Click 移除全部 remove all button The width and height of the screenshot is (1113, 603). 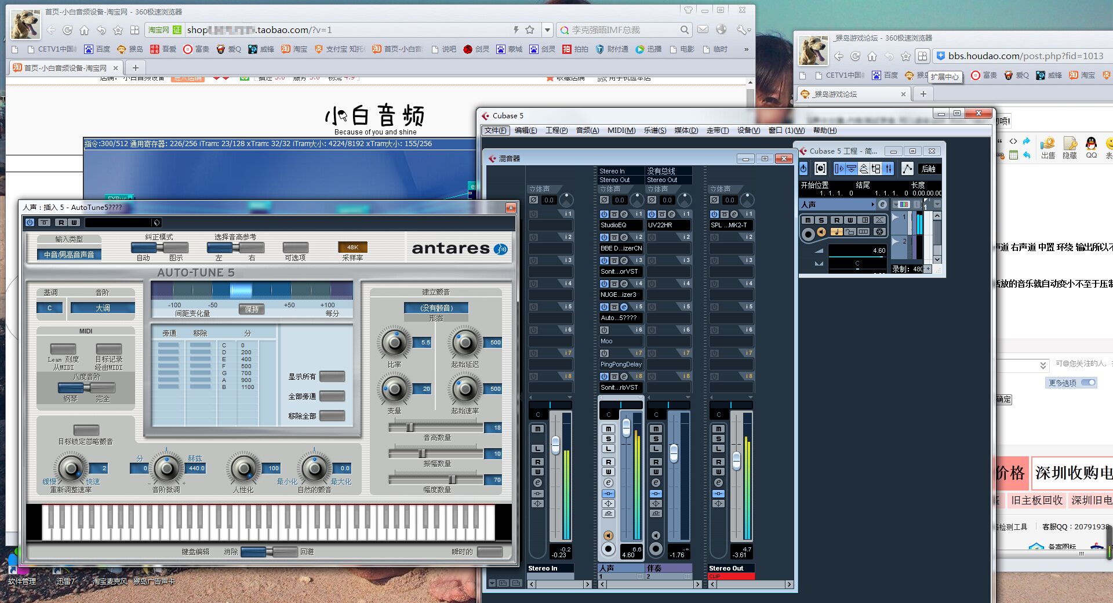(332, 416)
